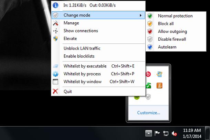Image resolution: width=210 pixels, height=140 pixels.
Task: Click the gear icon beside Whitelist by process
Action: coord(55,74)
